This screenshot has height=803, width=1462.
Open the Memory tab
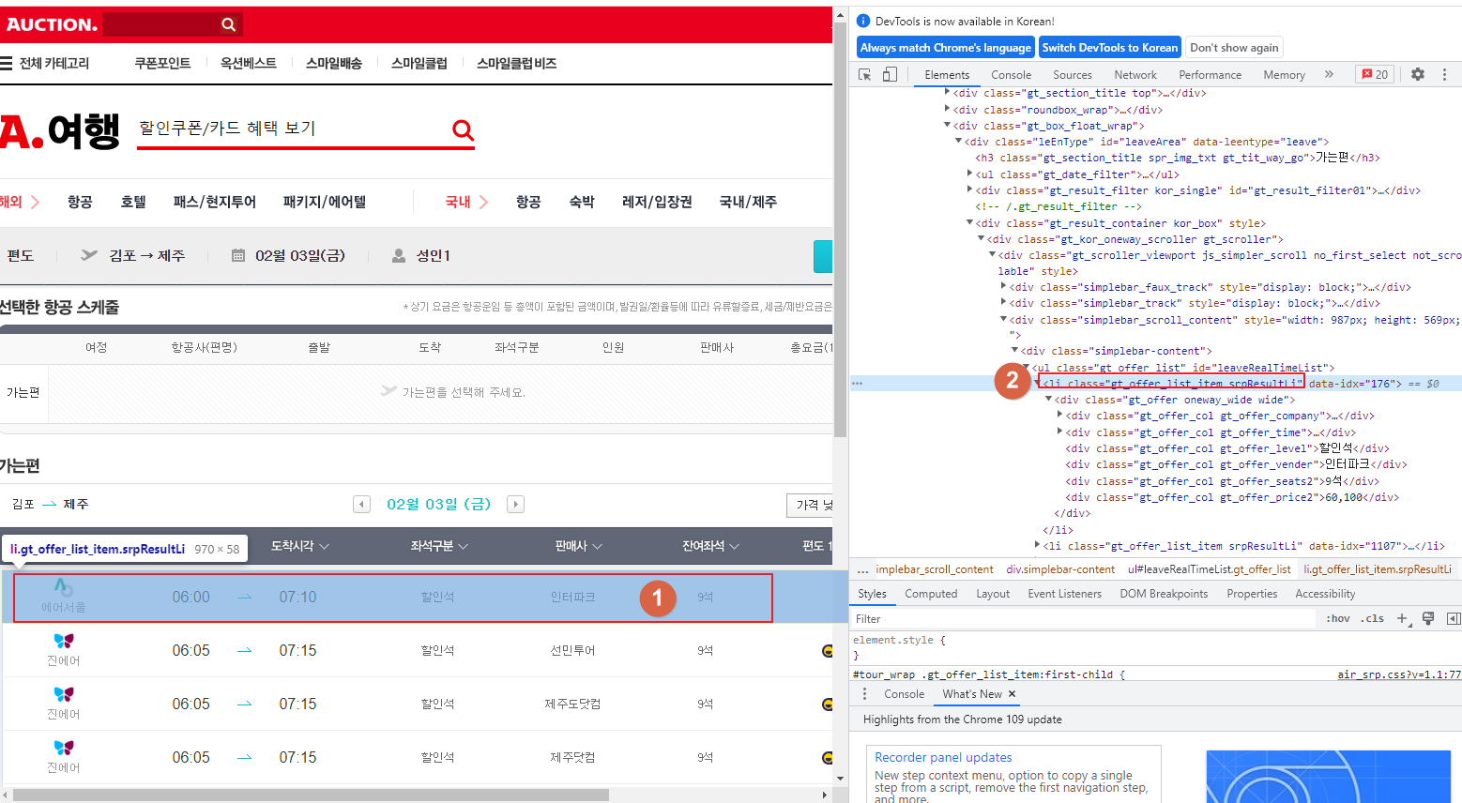click(1284, 74)
